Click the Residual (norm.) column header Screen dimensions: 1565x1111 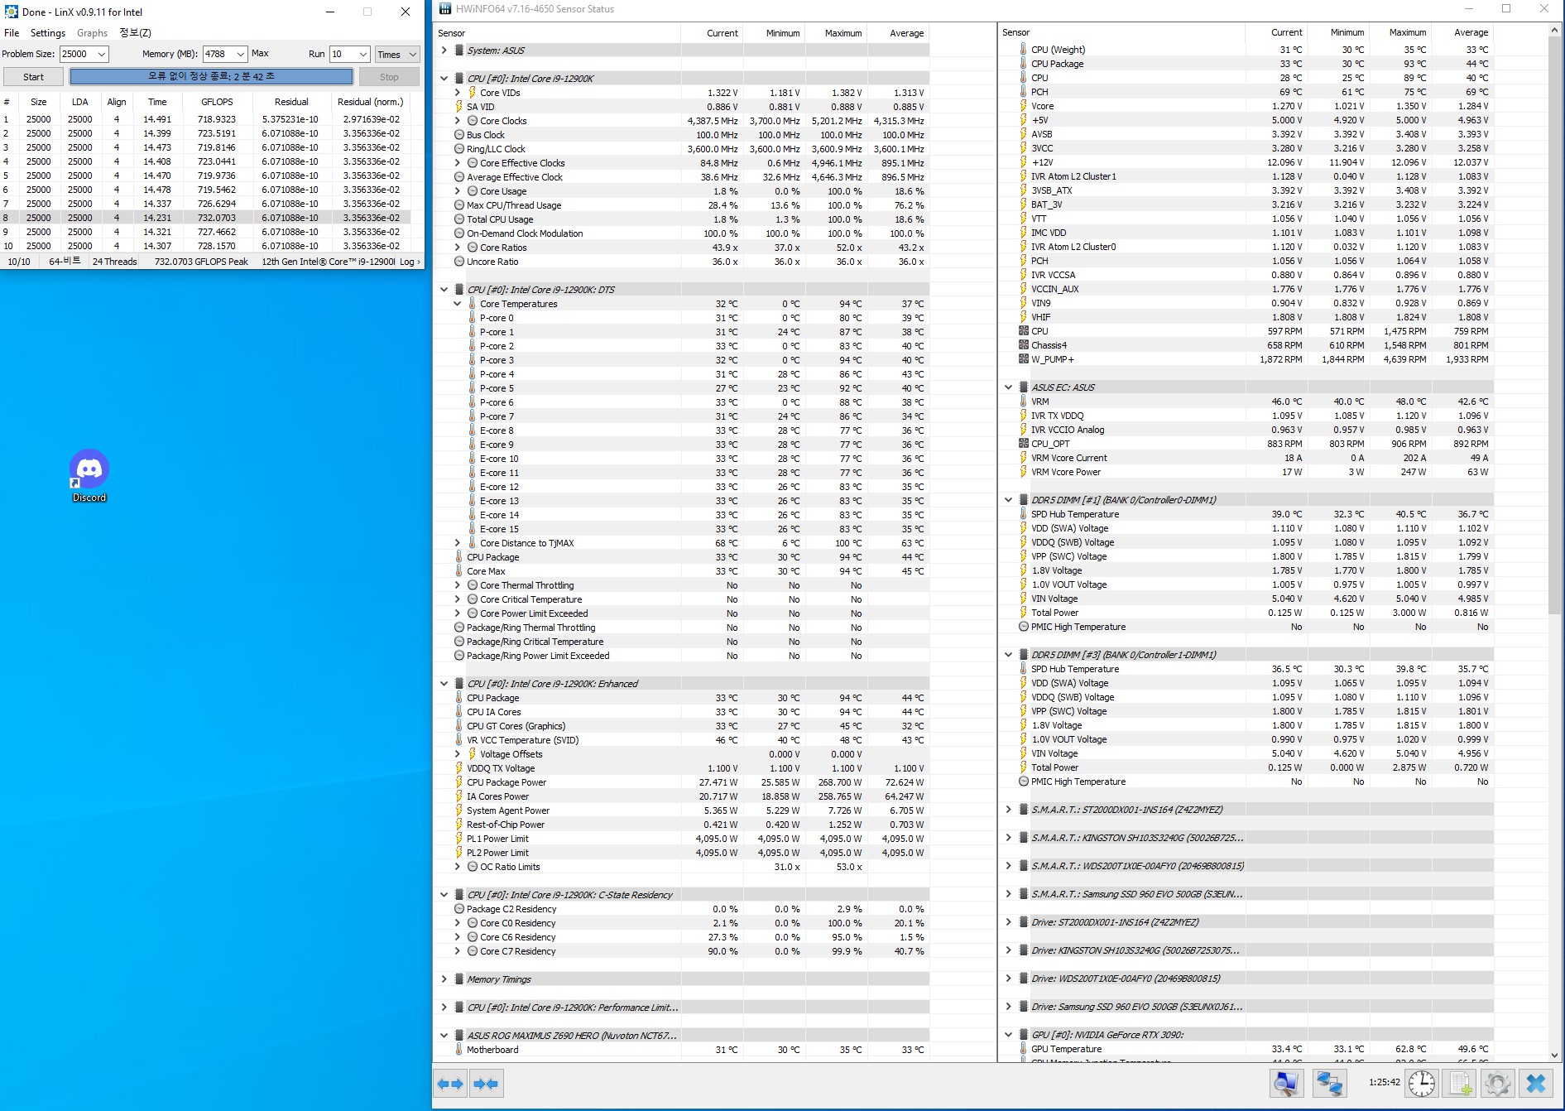pos(371,102)
